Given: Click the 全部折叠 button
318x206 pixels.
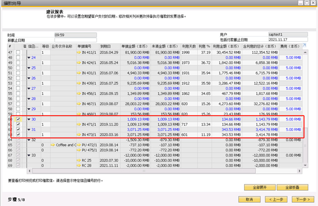Looking at the screenshot, I should pos(292,187).
